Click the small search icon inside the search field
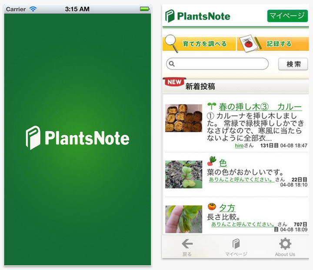 click(x=172, y=64)
